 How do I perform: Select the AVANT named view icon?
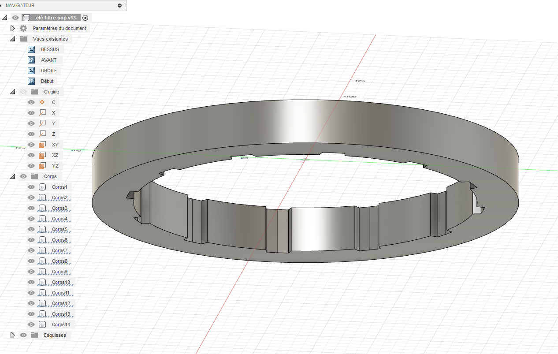[x=31, y=60]
